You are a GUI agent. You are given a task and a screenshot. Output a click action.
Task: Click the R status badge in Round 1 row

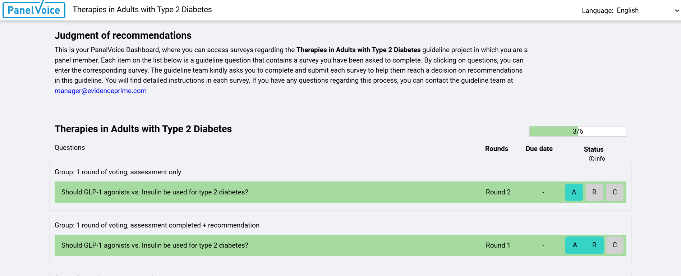594,245
